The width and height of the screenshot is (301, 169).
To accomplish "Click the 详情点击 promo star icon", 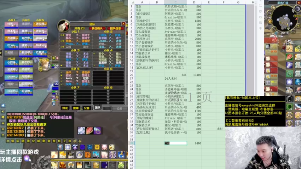I will (x=27, y=158).
